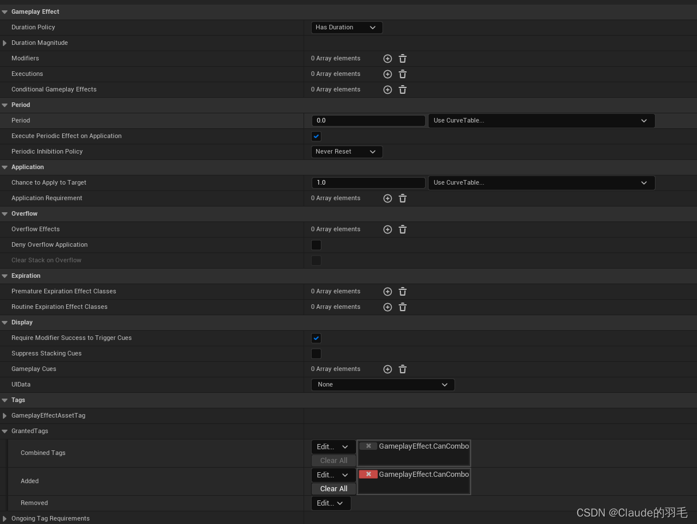This screenshot has height=524, width=697.
Task: Add element to Modifiers array
Action: coord(388,59)
